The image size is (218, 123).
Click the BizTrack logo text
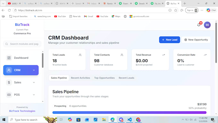click(22, 25)
